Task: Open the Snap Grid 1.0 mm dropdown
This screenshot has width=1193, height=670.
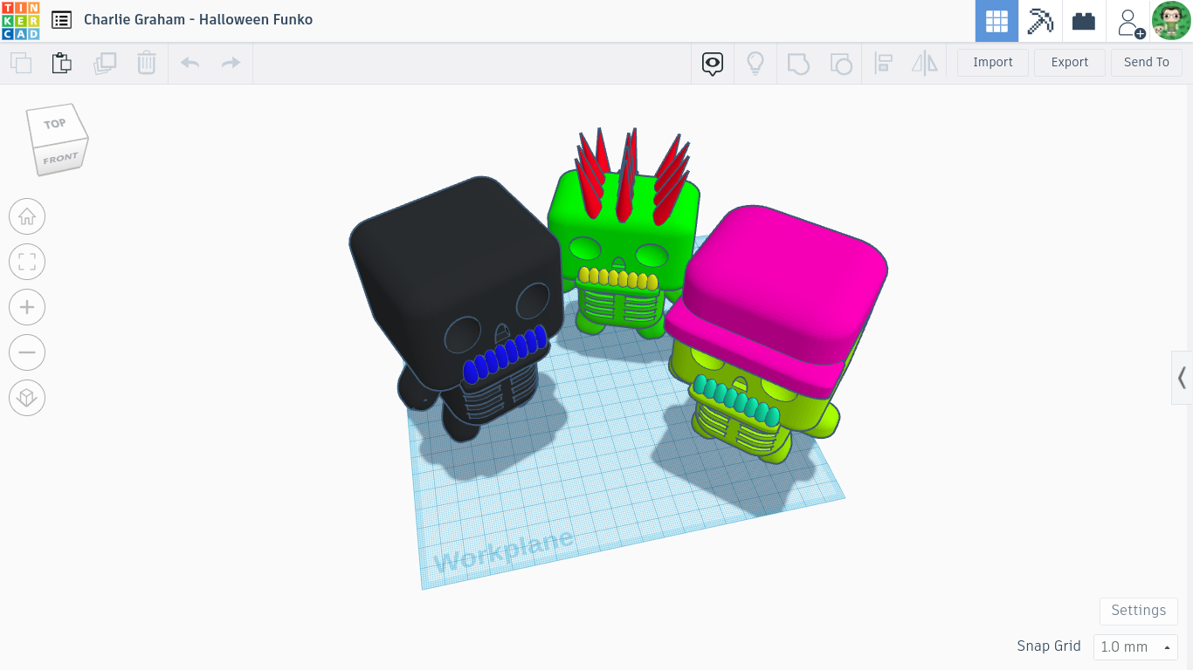Action: click(1135, 647)
